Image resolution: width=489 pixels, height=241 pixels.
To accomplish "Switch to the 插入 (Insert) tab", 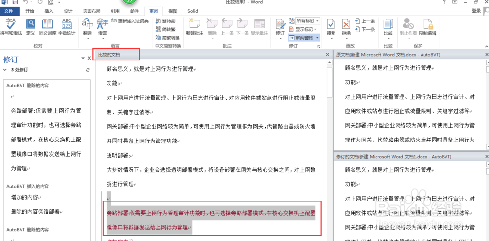I will [x=49, y=11].
